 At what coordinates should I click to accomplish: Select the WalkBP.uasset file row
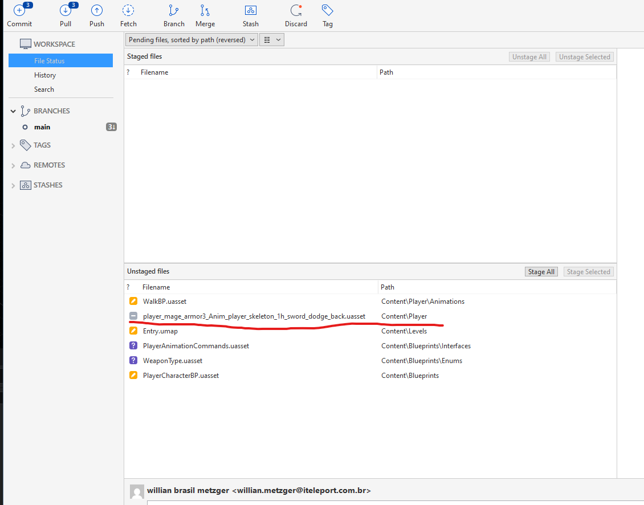370,301
